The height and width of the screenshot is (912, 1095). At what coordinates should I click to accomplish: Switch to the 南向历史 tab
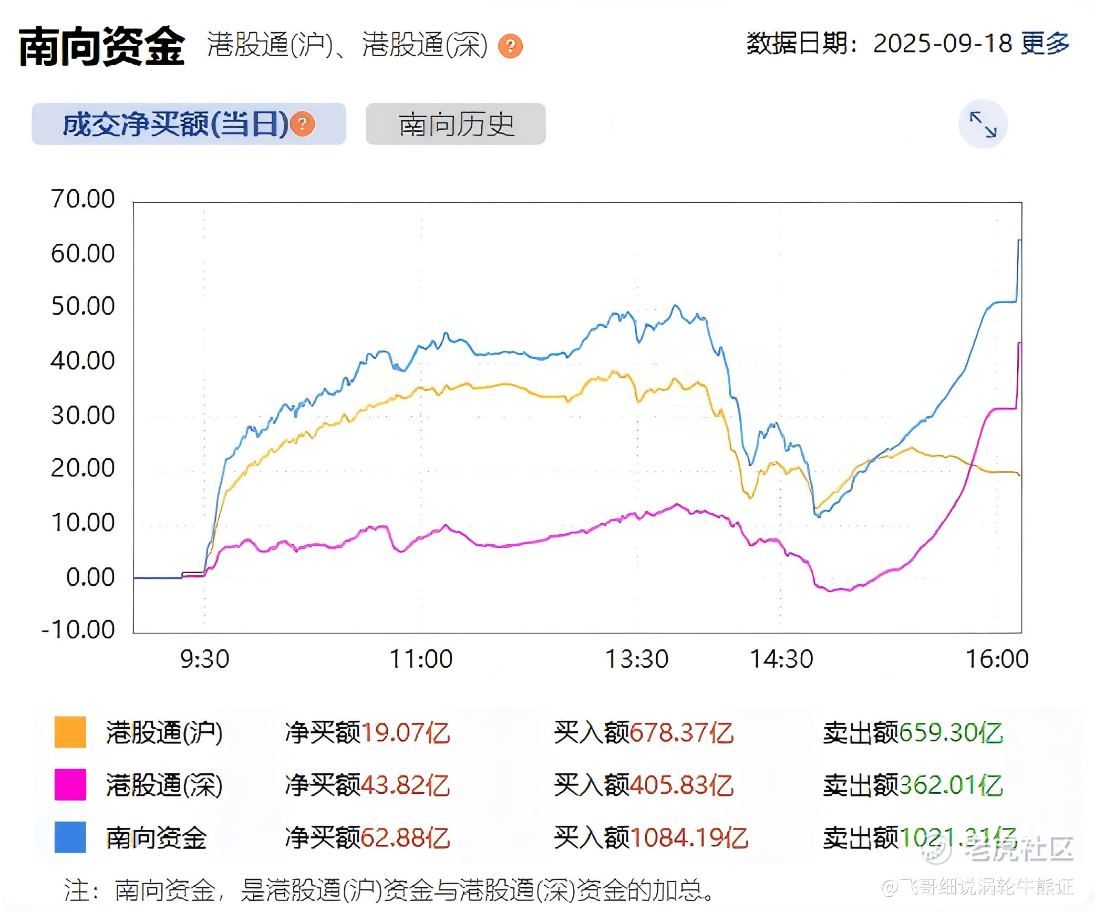click(x=456, y=124)
